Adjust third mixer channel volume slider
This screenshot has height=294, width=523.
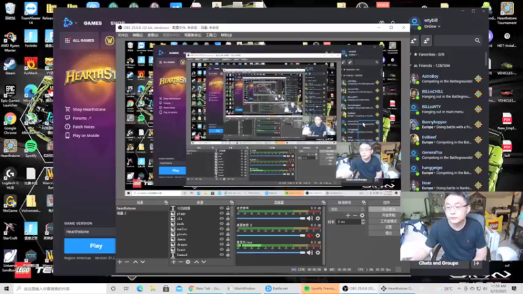click(271, 253)
